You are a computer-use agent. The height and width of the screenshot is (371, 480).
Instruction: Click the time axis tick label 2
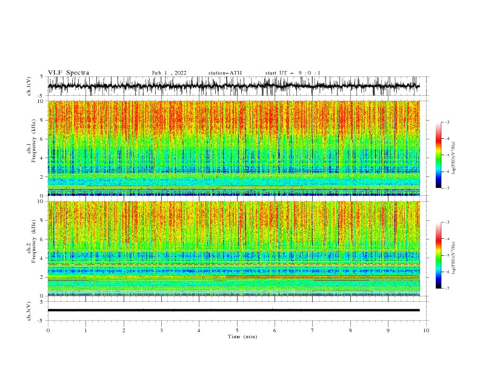124,330
